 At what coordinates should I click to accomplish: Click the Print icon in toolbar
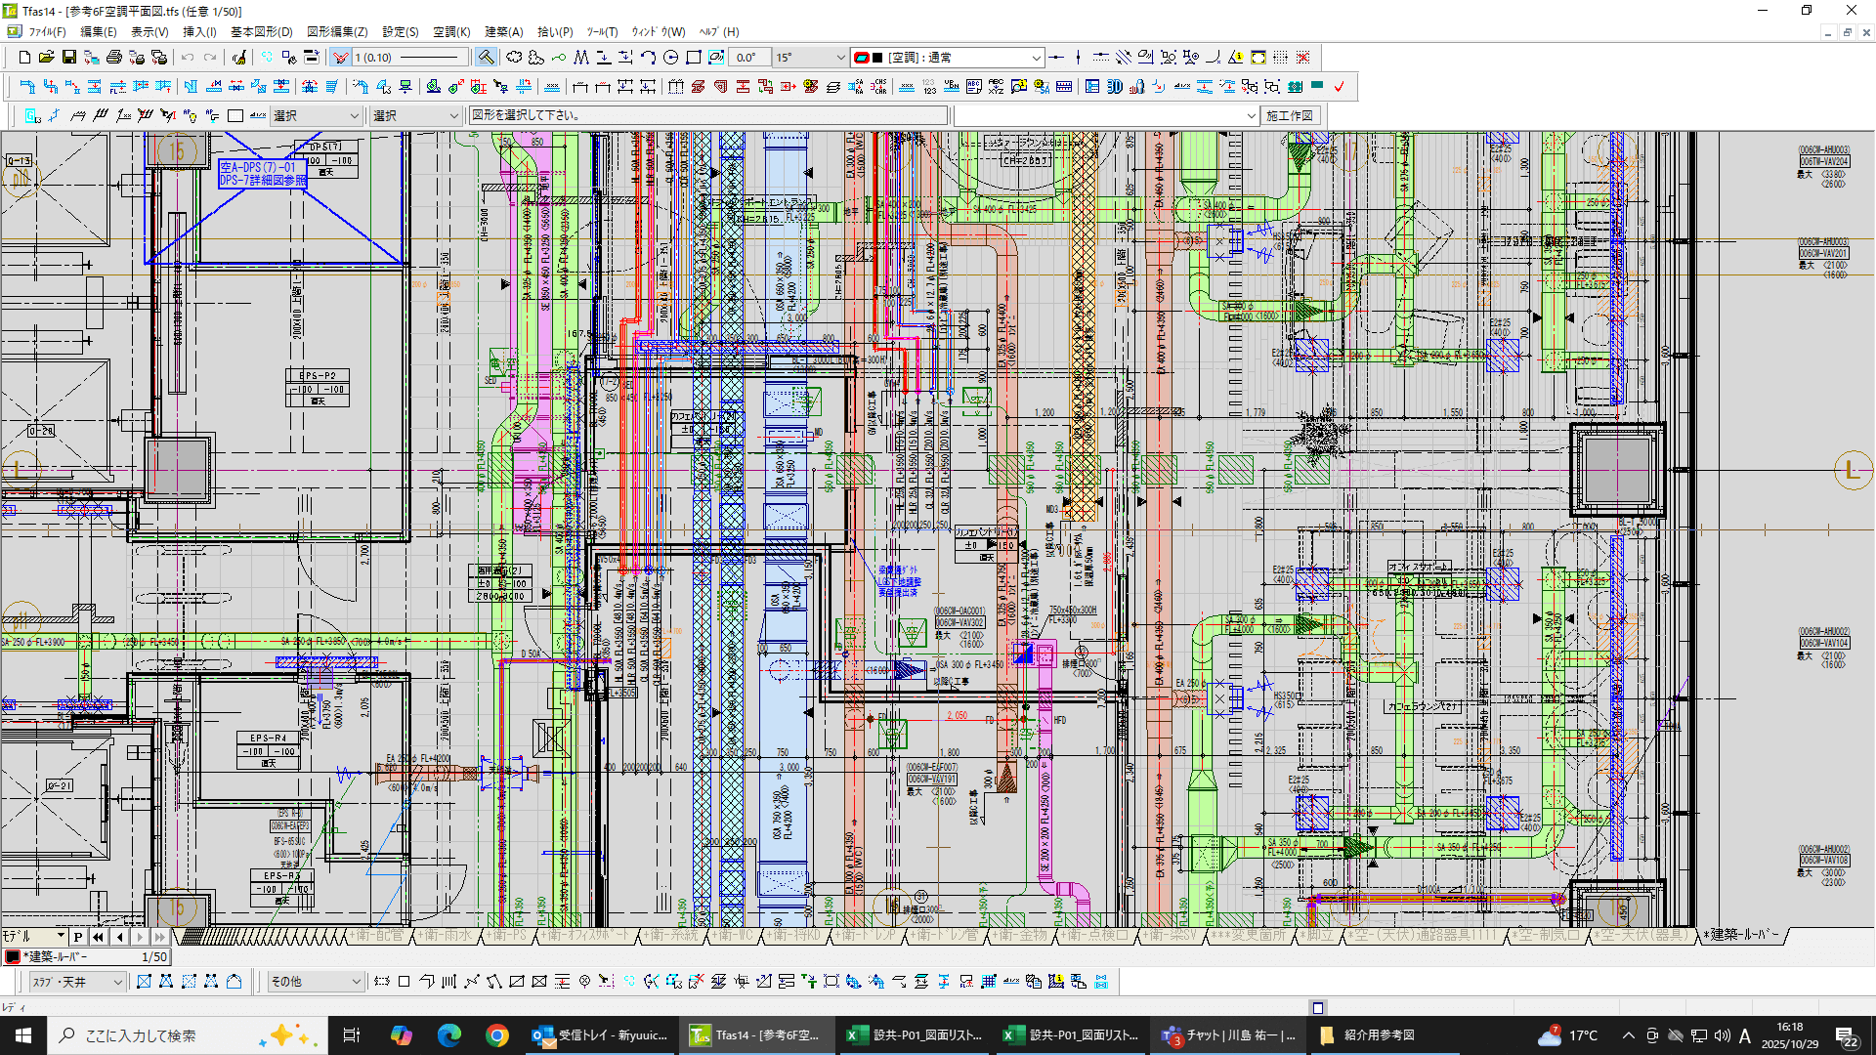point(114,58)
